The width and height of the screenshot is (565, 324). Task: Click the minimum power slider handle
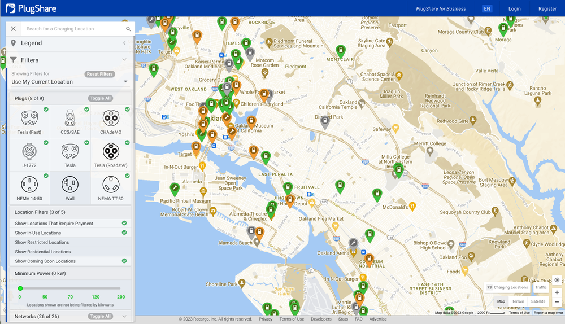pyautogui.click(x=20, y=288)
